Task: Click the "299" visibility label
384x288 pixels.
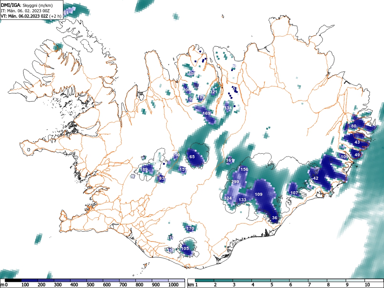Action: point(235,182)
